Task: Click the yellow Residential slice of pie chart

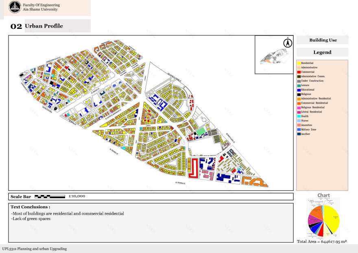Action: (332, 217)
